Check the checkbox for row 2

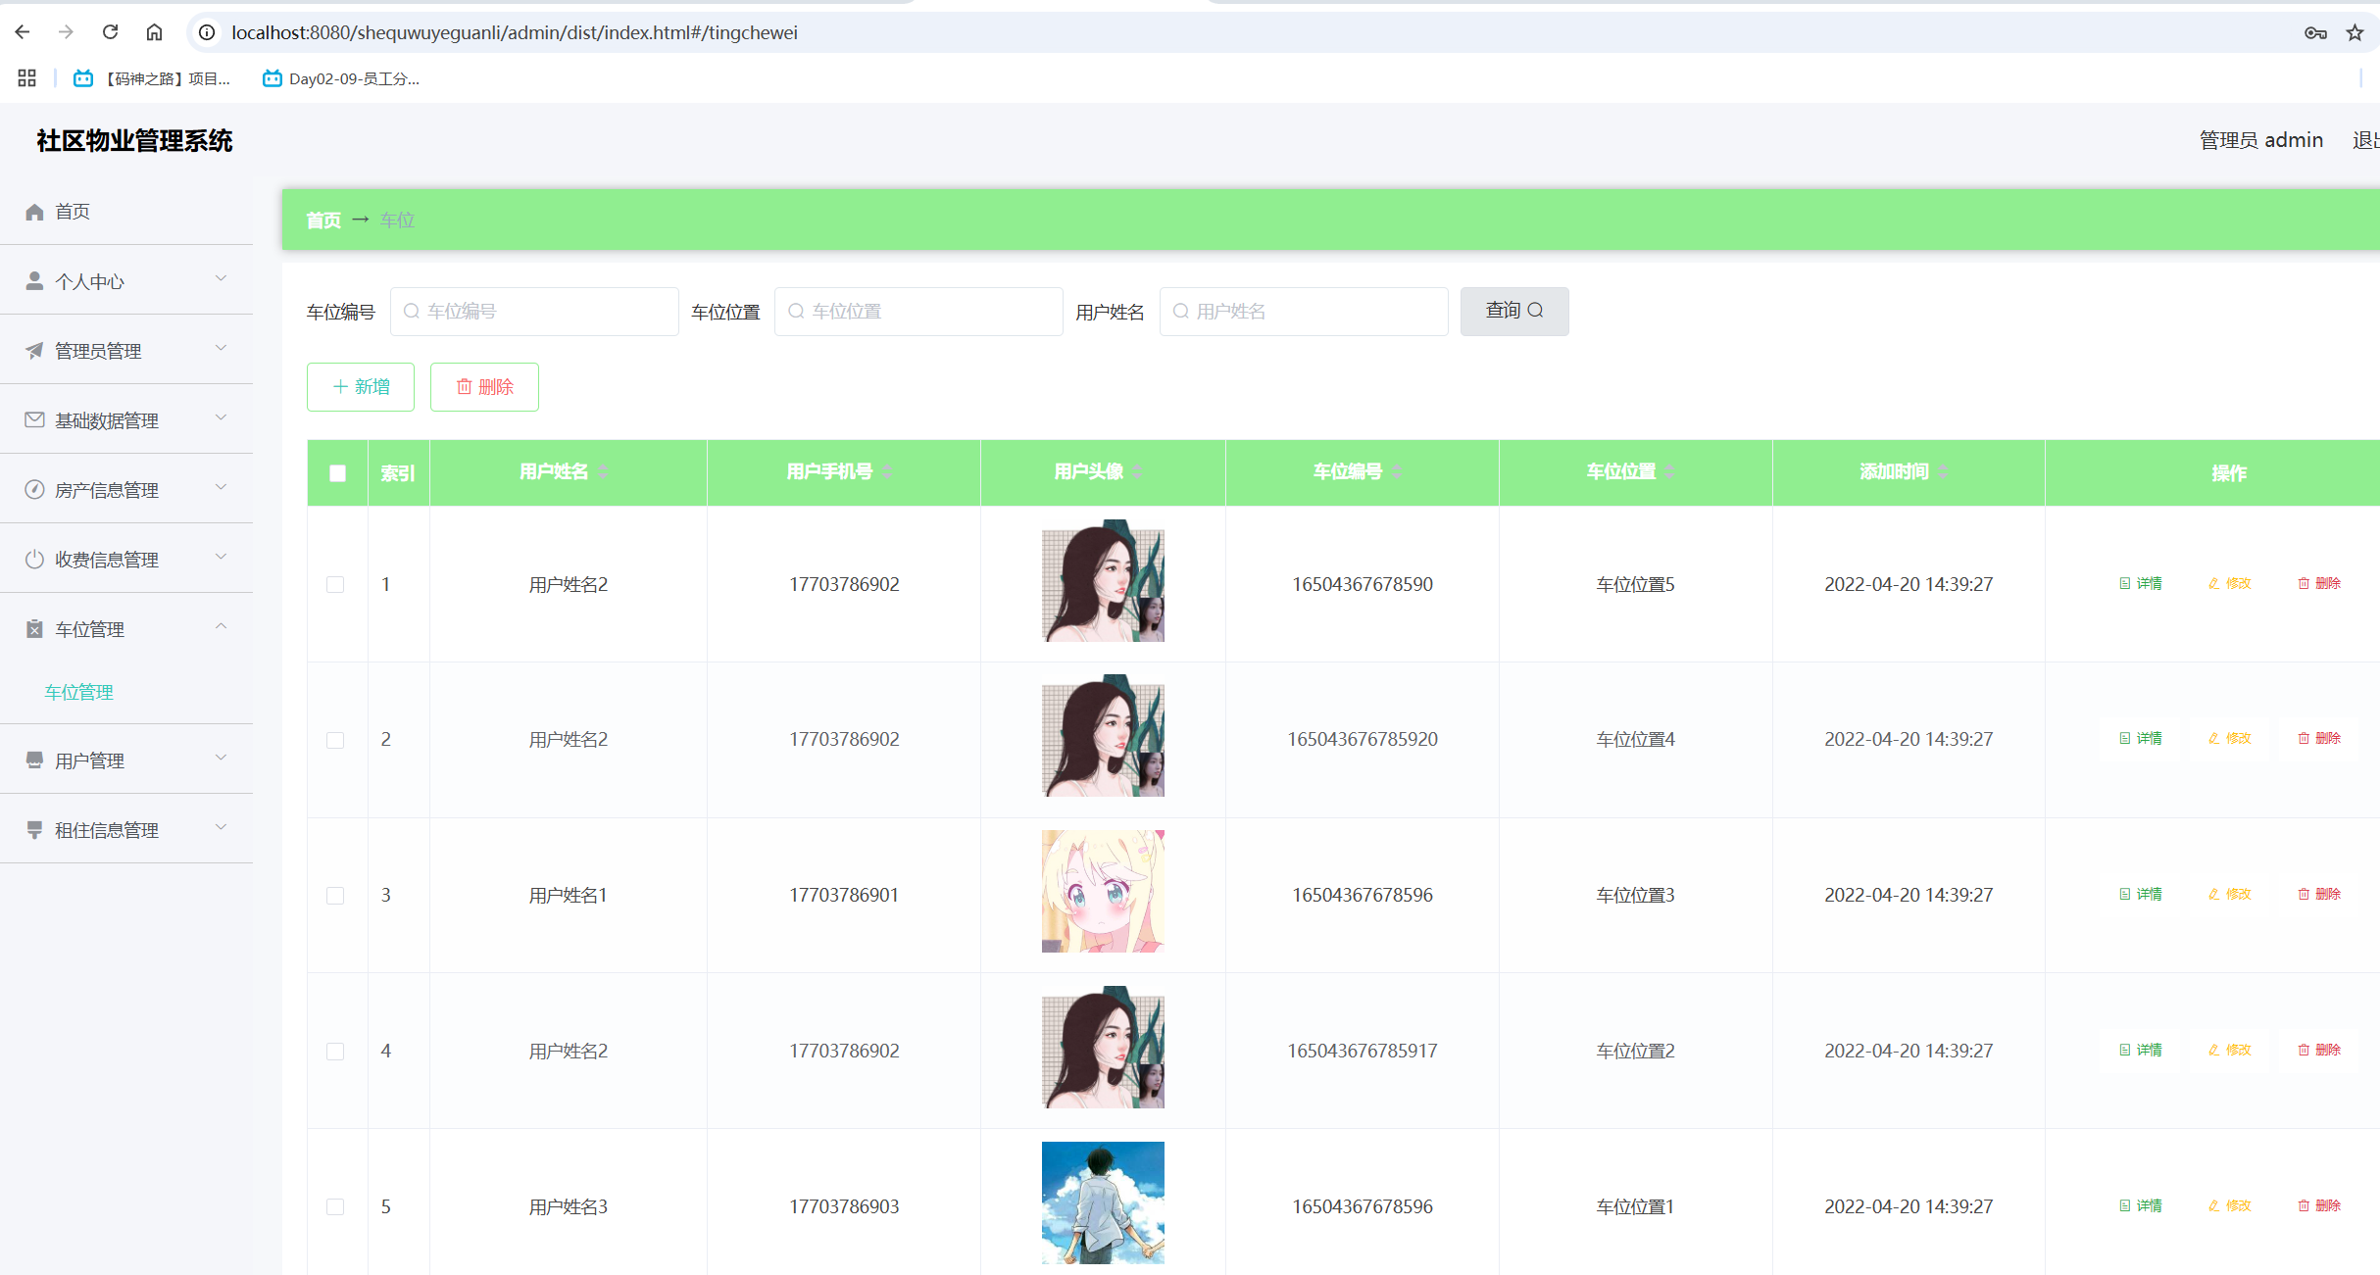point(335,740)
